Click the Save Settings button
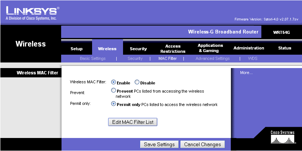This screenshot has width=302, height=151. coord(159,144)
